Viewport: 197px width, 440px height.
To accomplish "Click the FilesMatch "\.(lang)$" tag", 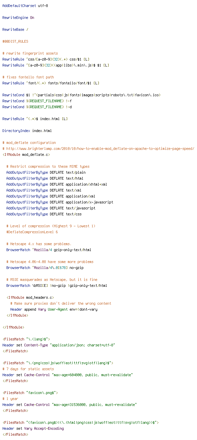I will tap(26, 339).
